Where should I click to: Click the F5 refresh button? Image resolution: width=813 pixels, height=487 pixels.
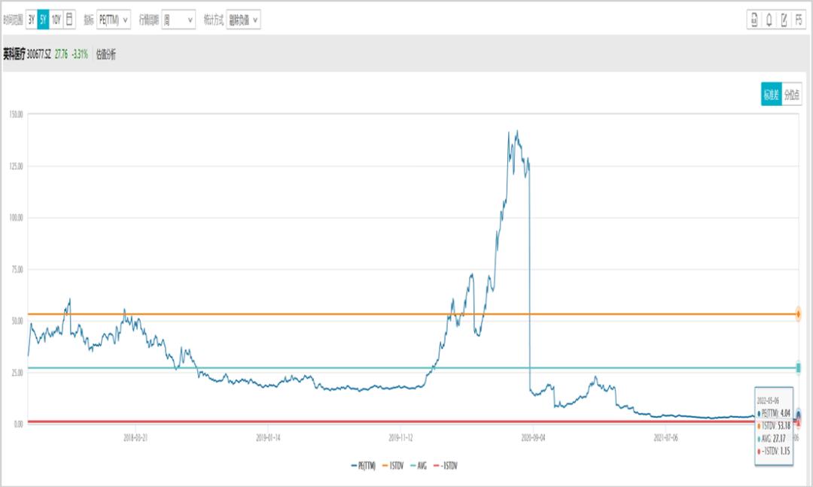click(x=799, y=20)
